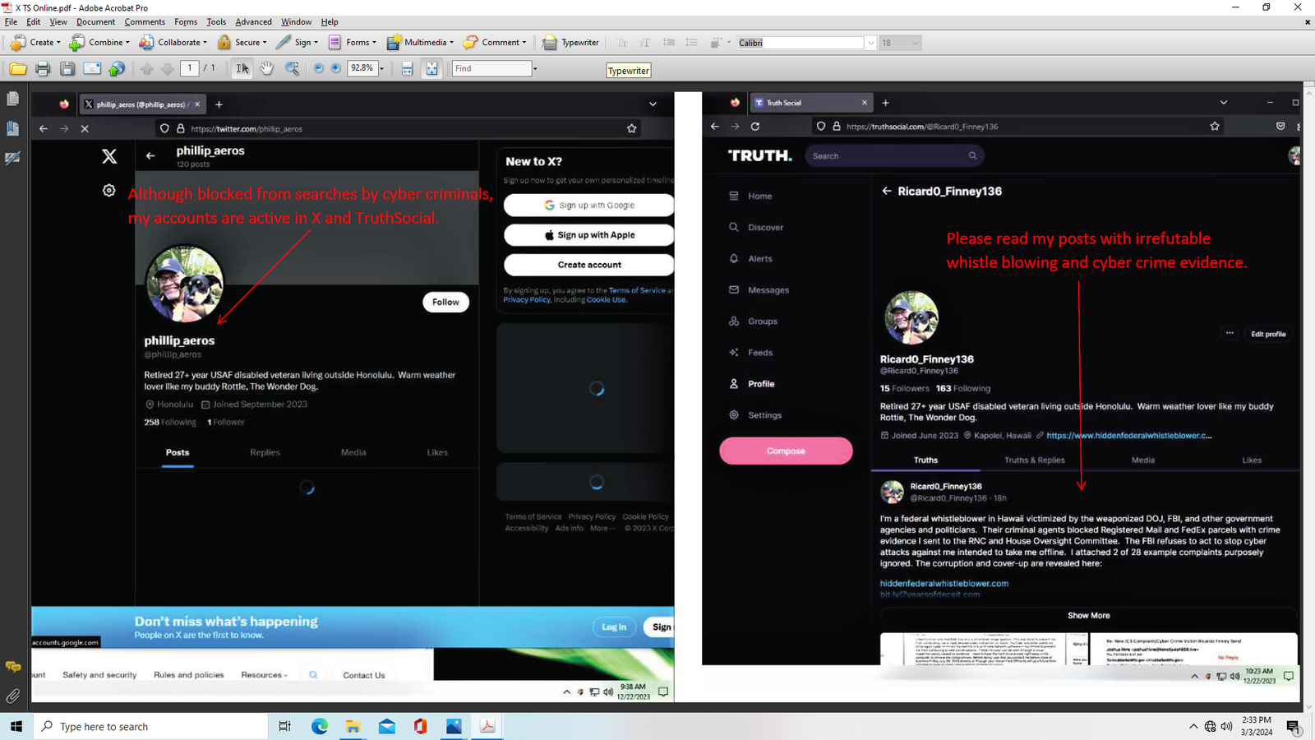Screen dimensions: 1315x740
Task: Open the Comments menu
Action: coord(145,22)
